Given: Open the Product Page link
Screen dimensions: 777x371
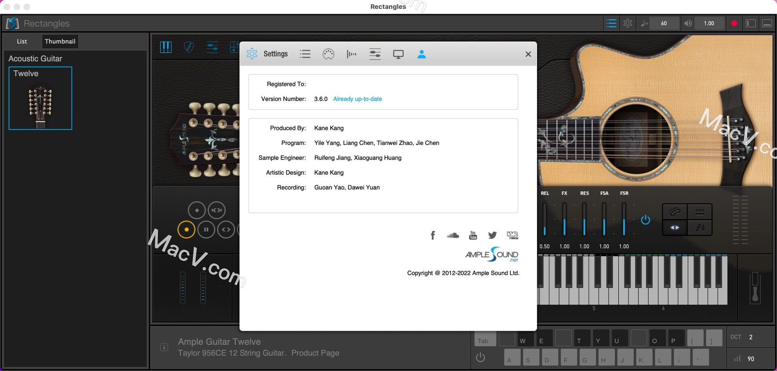Looking at the screenshot, I should coord(315,353).
